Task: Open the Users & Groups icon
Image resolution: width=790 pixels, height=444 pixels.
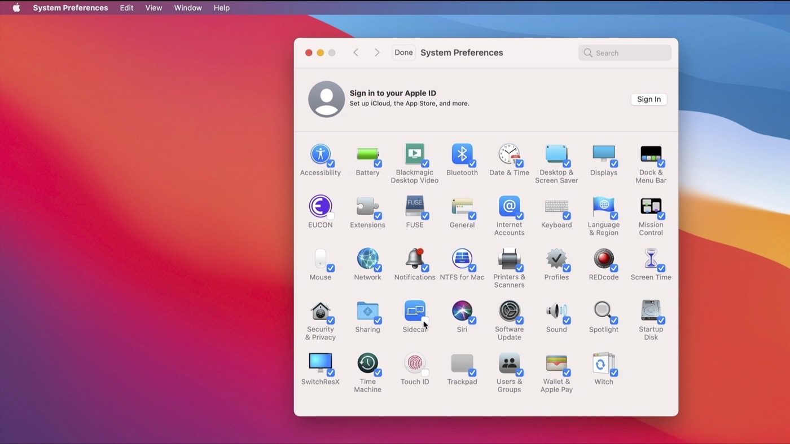Action: 509,363
